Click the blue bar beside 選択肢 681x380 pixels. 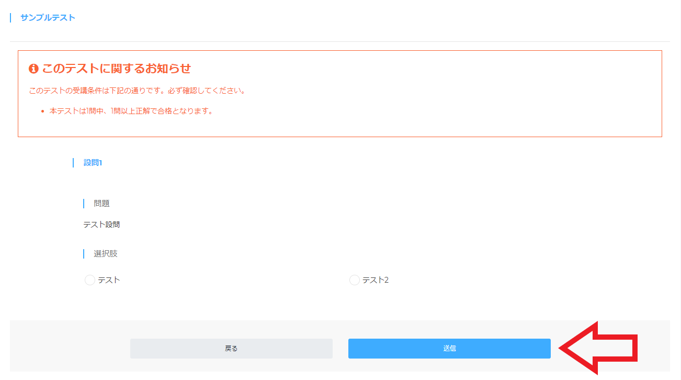(x=84, y=254)
